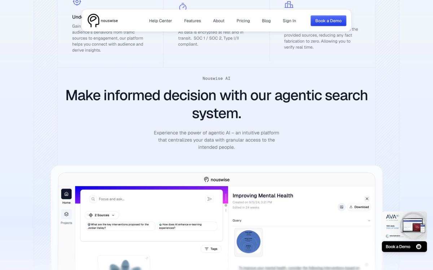Click the nouswise head logo in navbar
433x270 pixels.
click(93, 21)
